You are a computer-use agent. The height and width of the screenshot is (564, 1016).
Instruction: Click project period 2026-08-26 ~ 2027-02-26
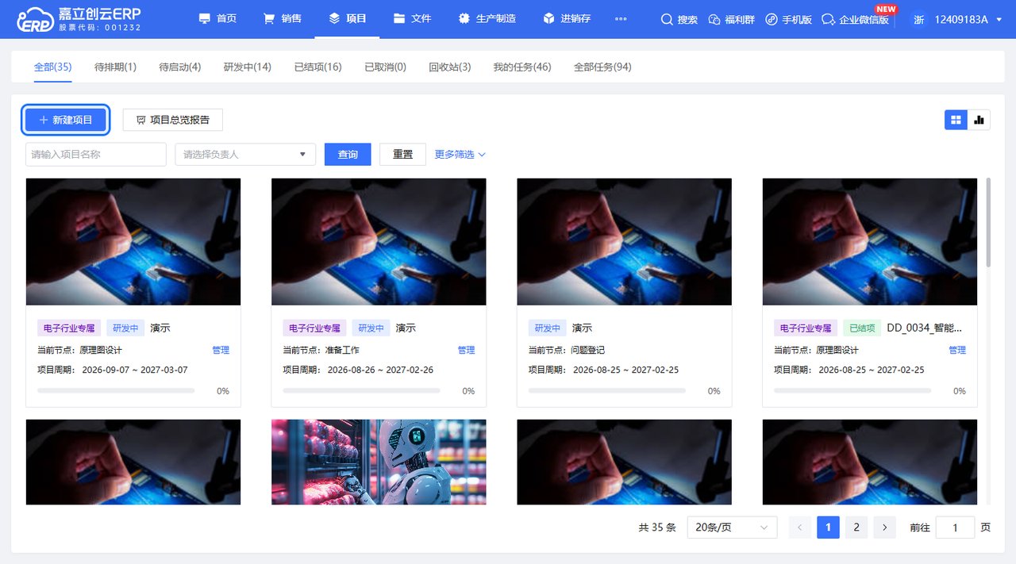pos(380,370)
